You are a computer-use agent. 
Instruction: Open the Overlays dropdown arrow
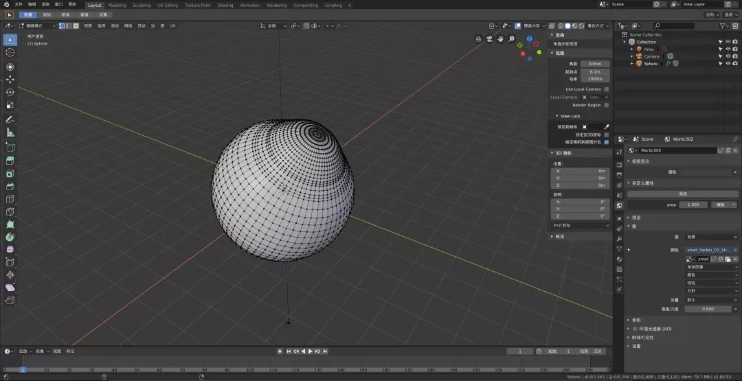[544, 25]
